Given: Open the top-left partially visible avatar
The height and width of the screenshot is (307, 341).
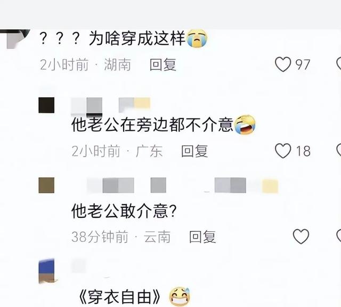Looking at the screenshot, I should tap(18, 39).
